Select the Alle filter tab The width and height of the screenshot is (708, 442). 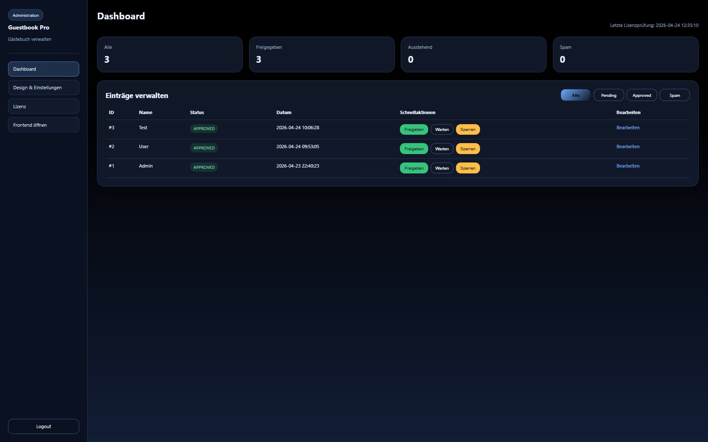point(575,95)
